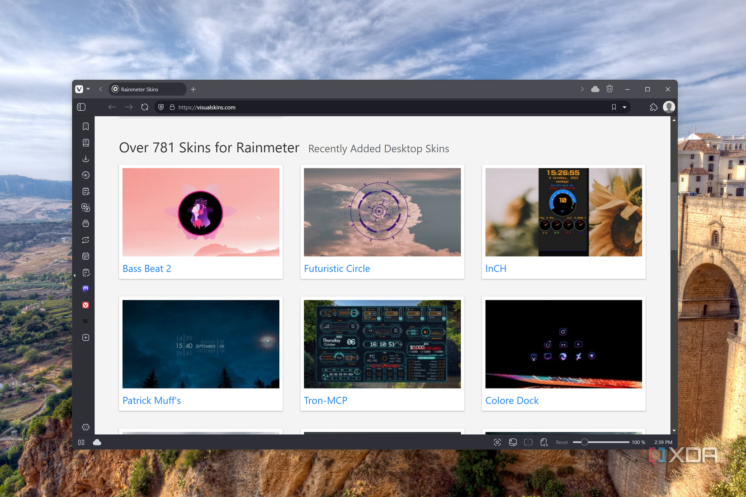Open the History panel
This screenshot has width=746, height=497.
[x=85, y=175]
